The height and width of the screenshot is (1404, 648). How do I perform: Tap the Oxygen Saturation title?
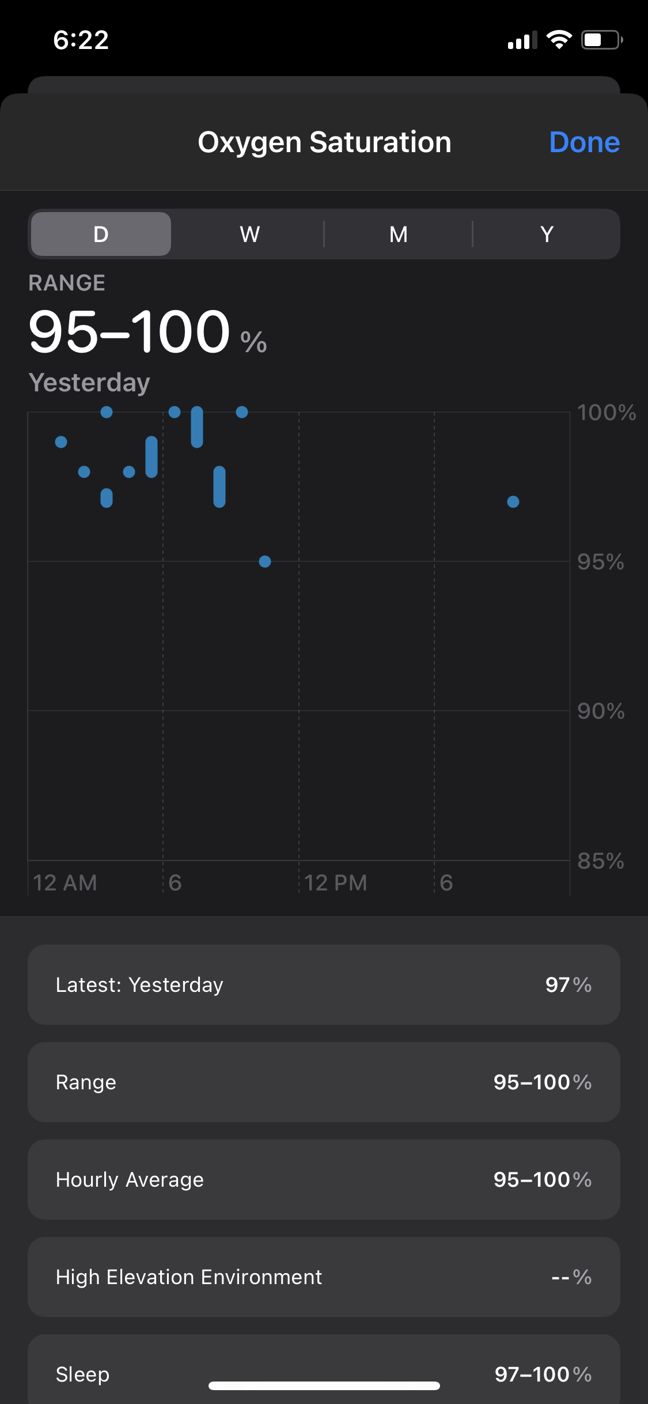(324, 142)
